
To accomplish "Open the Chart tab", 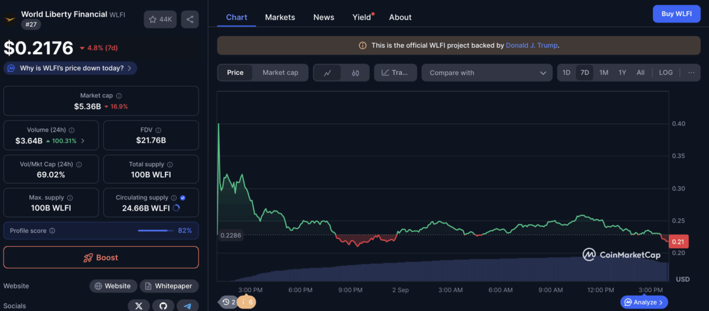I will pyautogui.click(x=236, y=17).
